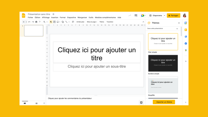208x117 pixels.
Task: Collapse the menus with the up chevron
Action: 143,22
